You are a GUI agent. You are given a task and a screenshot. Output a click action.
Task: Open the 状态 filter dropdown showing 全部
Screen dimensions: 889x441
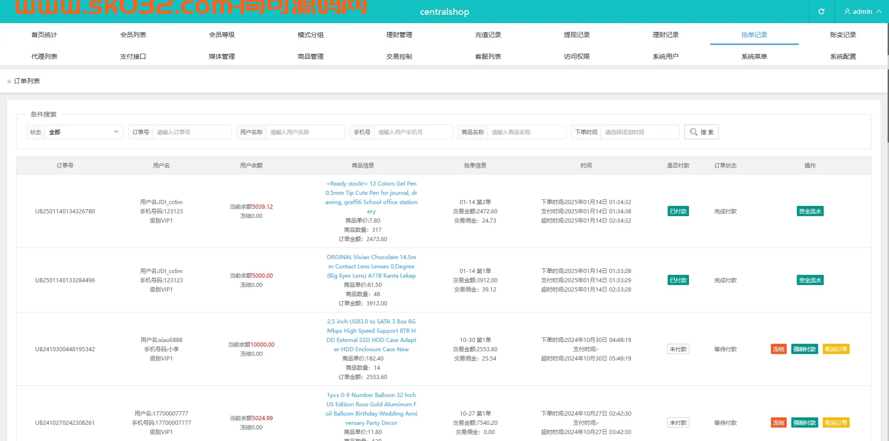pyautogui.click(x=83, y=132)
